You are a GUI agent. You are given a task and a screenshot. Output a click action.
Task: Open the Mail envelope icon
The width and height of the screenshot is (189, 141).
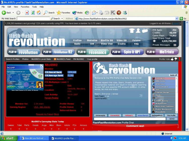(94, 13)
